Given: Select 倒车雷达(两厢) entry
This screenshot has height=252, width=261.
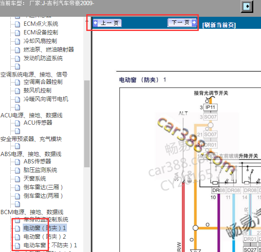Looking at the screenshot, I should [43, 196].
